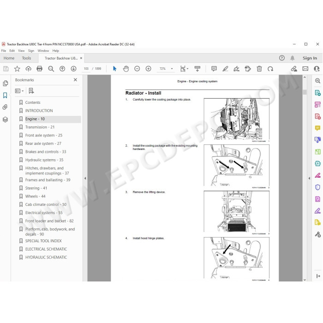Share a link to this file

(294, 69)
